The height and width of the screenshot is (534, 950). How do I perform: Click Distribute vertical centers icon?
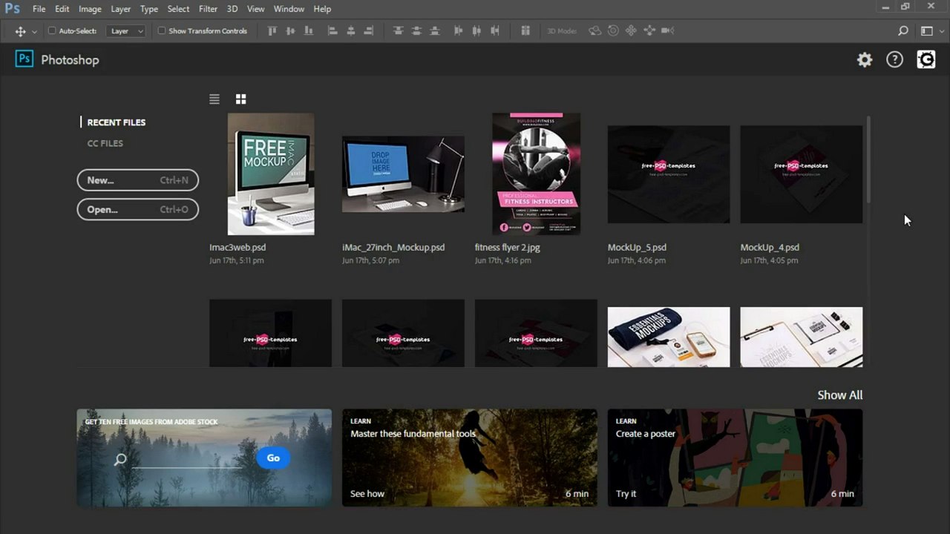tap(416, 31)
